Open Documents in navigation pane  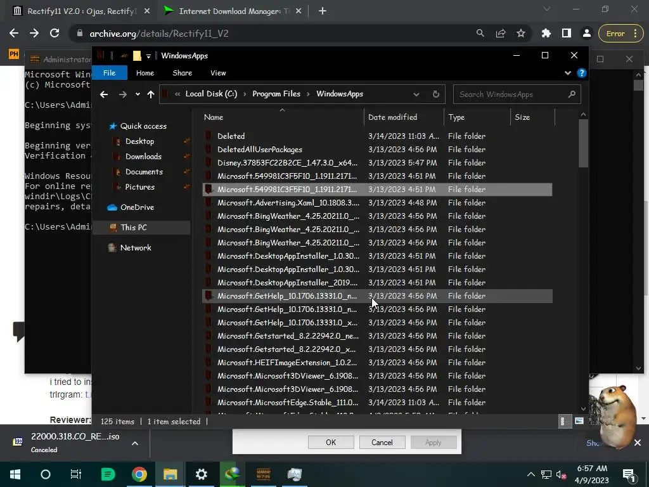point(144,172)
